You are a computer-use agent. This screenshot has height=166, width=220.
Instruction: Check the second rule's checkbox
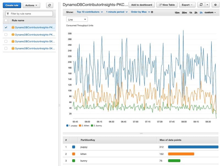6,35
